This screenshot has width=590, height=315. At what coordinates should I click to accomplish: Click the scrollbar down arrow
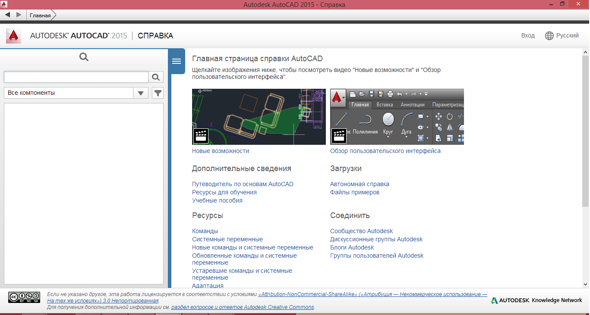(x=586, y=284)
